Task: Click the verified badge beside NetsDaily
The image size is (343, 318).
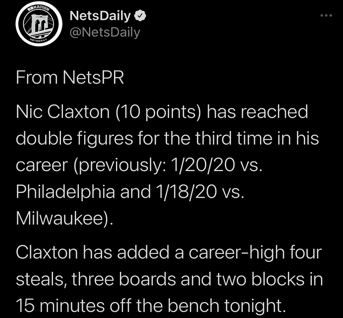Action: pyautogui.click(x=141, y=16)
